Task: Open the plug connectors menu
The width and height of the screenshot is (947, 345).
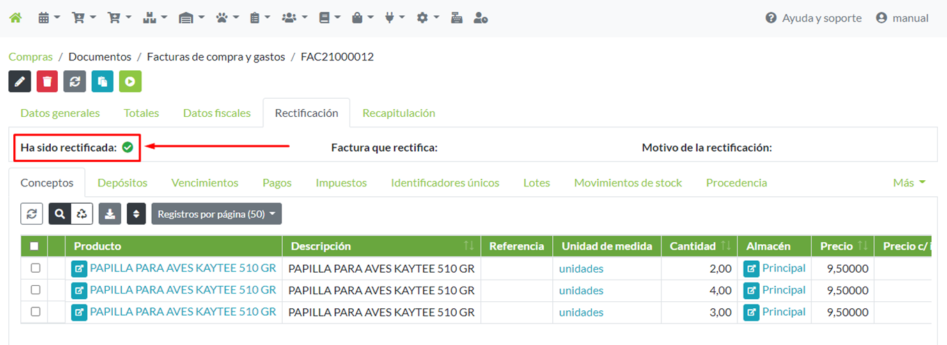Action: tap(395, 18)
